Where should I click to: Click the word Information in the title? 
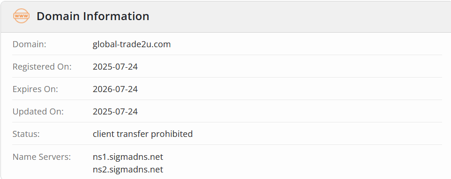116,16
